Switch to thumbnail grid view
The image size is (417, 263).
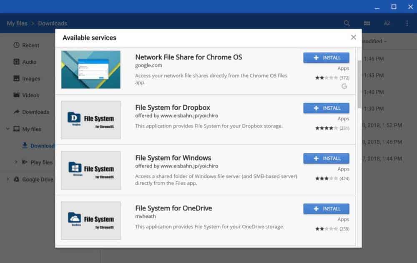pos(367,23)
